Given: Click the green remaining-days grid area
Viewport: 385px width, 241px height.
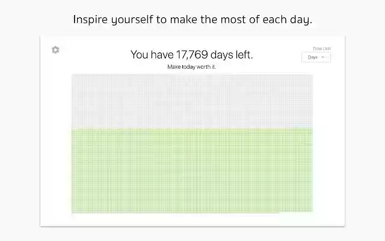Looking at the screenshot, I should [192, 171].
